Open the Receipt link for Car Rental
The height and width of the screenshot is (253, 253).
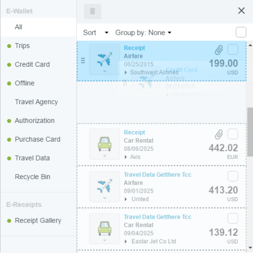click(x=135, y=133)
